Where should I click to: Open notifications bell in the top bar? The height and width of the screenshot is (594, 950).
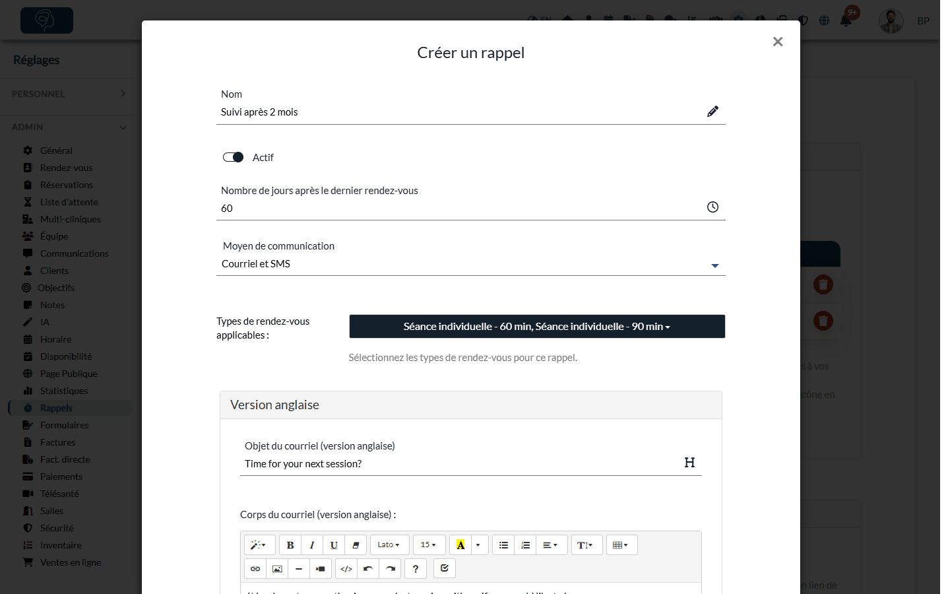(846, 20)
